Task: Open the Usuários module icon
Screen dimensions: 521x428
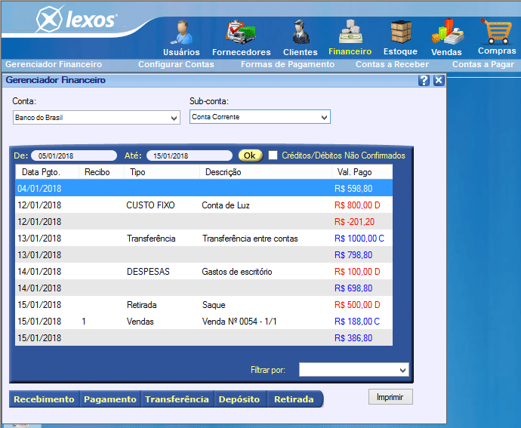Action: pyautogui.click(x=182, y=32)
